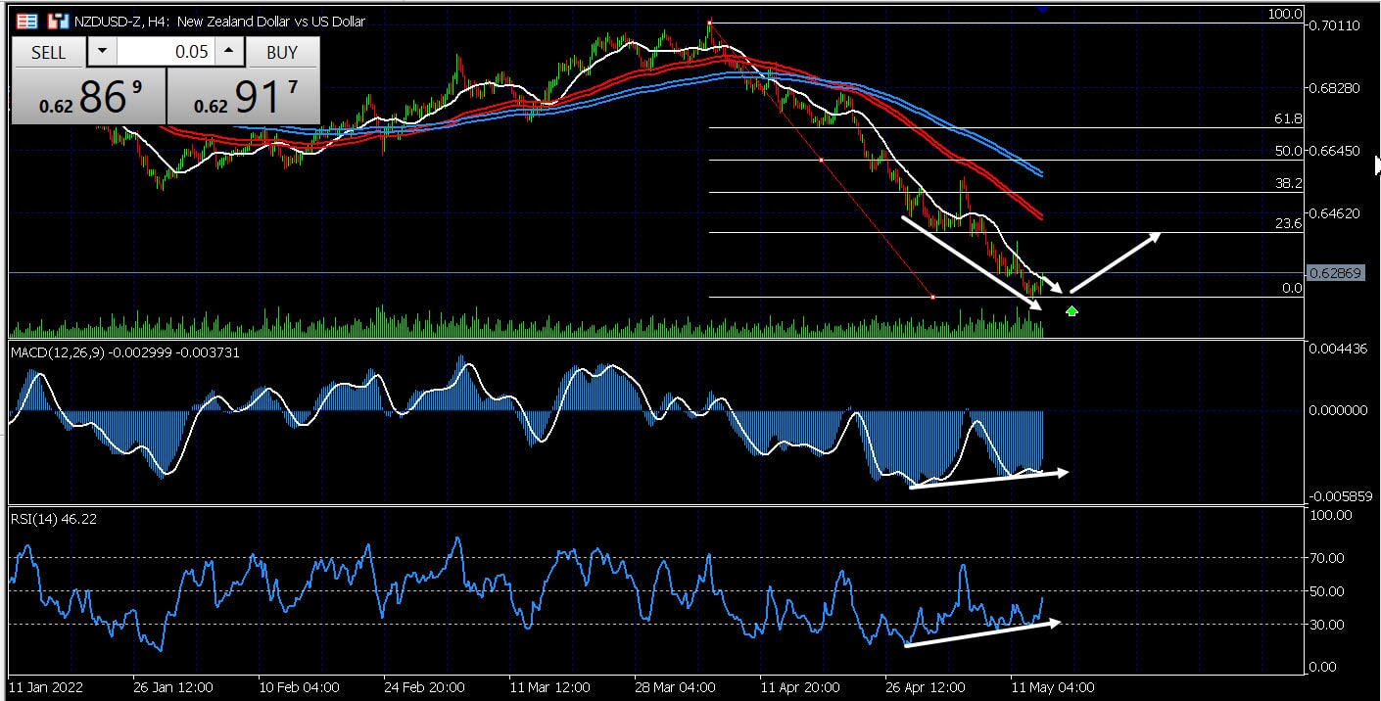The height and width of the screenshot is (701, 1381).
Task: Click the 0.62 91 7 buy price tile
Action: (x=244, y=97)
